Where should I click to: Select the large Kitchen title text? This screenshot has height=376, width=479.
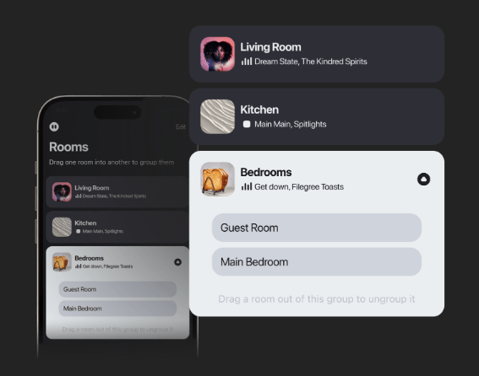259,110
